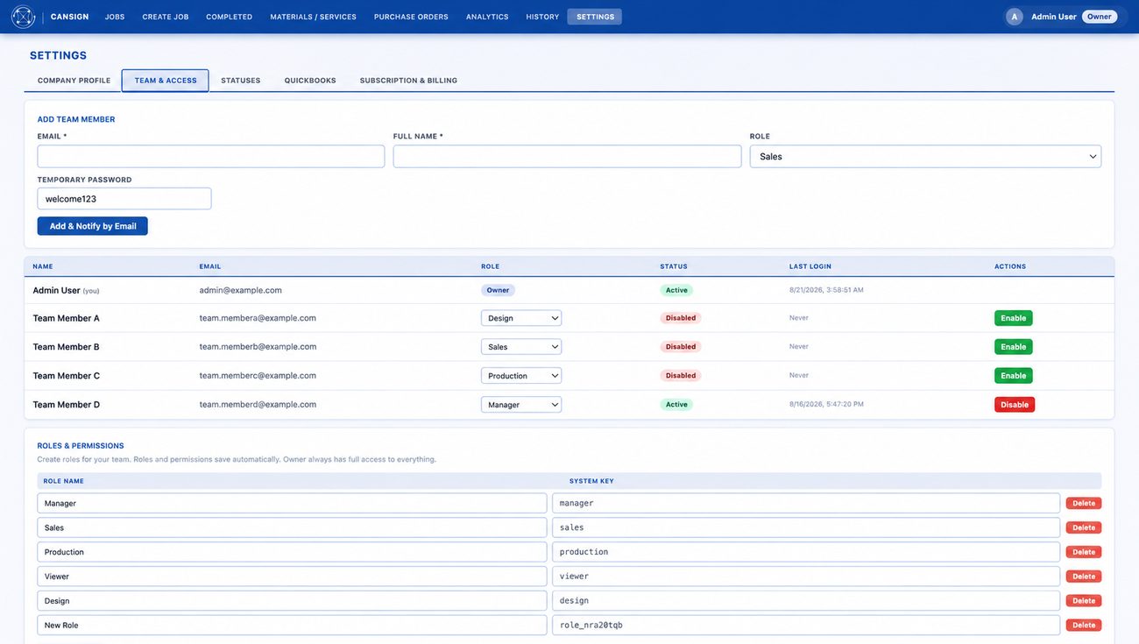Open Materials / Services page
1139x644 pixels.
point(313,17)
